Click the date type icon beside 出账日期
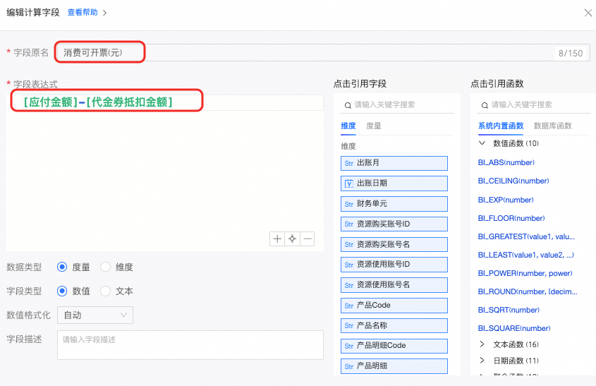This screenshot has height=386, width=596. click(x=349, y=183)
